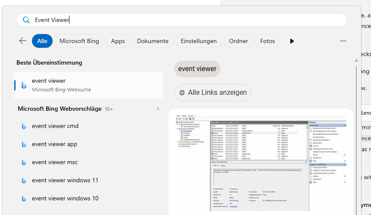Click Bing icon beside event viewer app
This screenshot has width=371, height=215.
[x=24, y=144]
